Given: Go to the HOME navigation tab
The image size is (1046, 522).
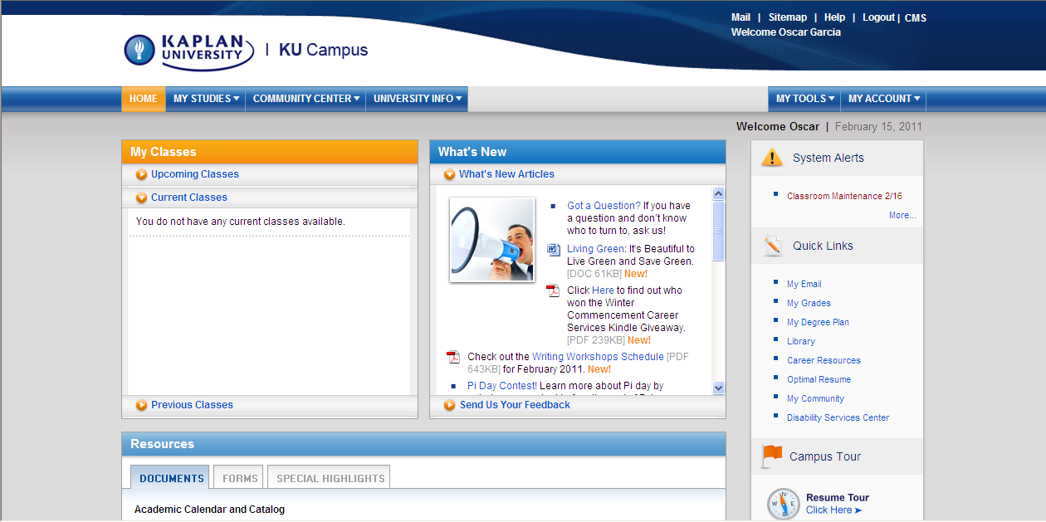Looking at the screenshot, I should 144,99.
